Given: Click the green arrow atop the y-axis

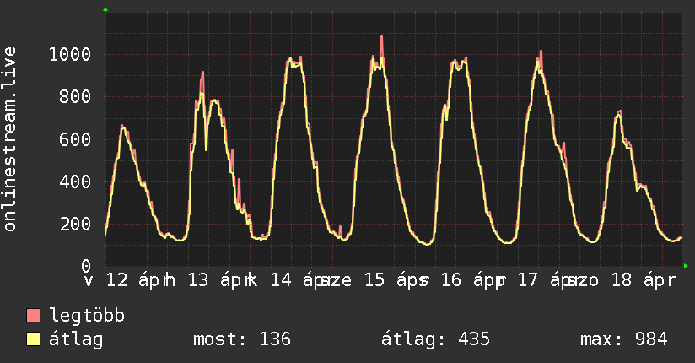Looking at the screenshot, I should click(105, 9).
